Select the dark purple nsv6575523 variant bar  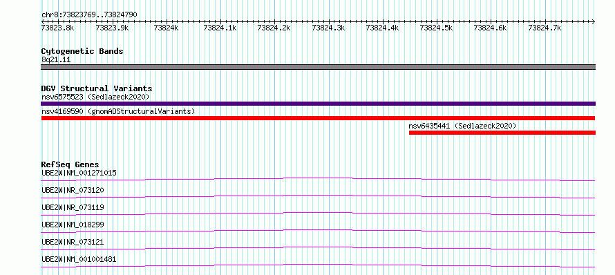[318, 104]
